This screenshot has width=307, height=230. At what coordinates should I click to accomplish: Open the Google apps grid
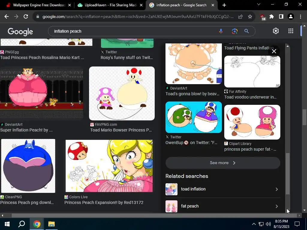[291, 31]
